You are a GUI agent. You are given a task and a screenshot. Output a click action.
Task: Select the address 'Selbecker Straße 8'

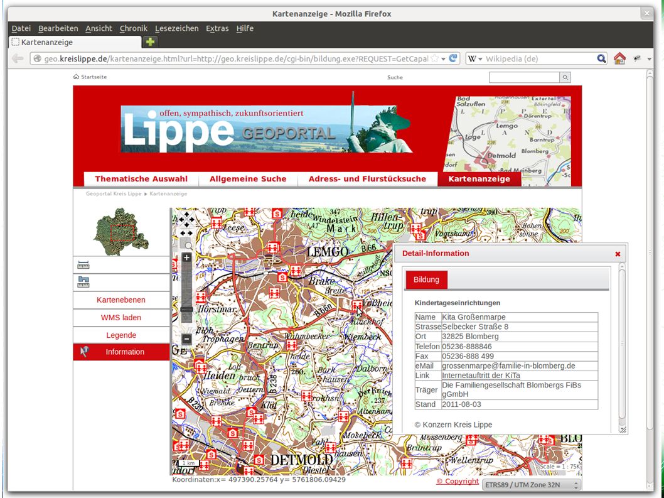[475, 327]
